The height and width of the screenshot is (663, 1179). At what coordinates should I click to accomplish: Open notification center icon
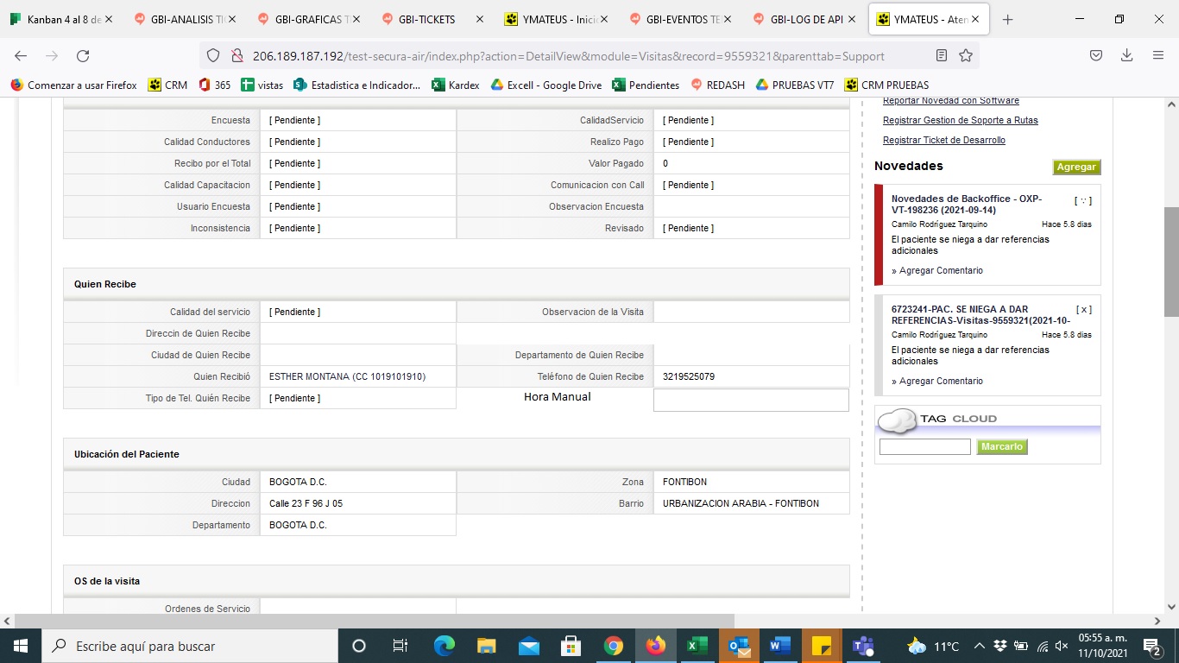[1153, 646]
